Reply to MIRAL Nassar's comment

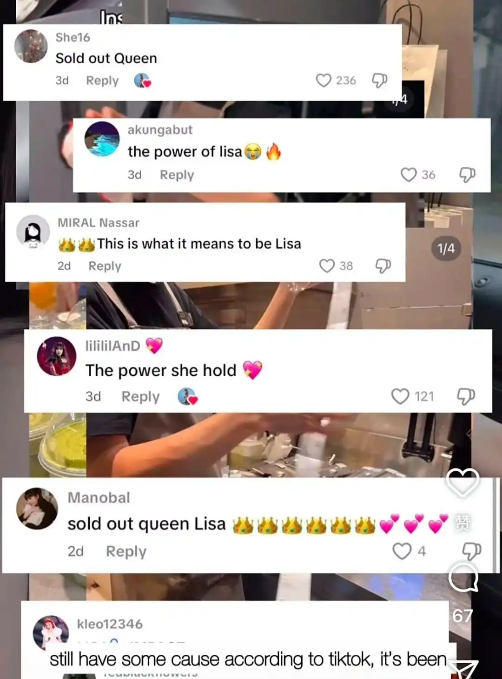105,266
